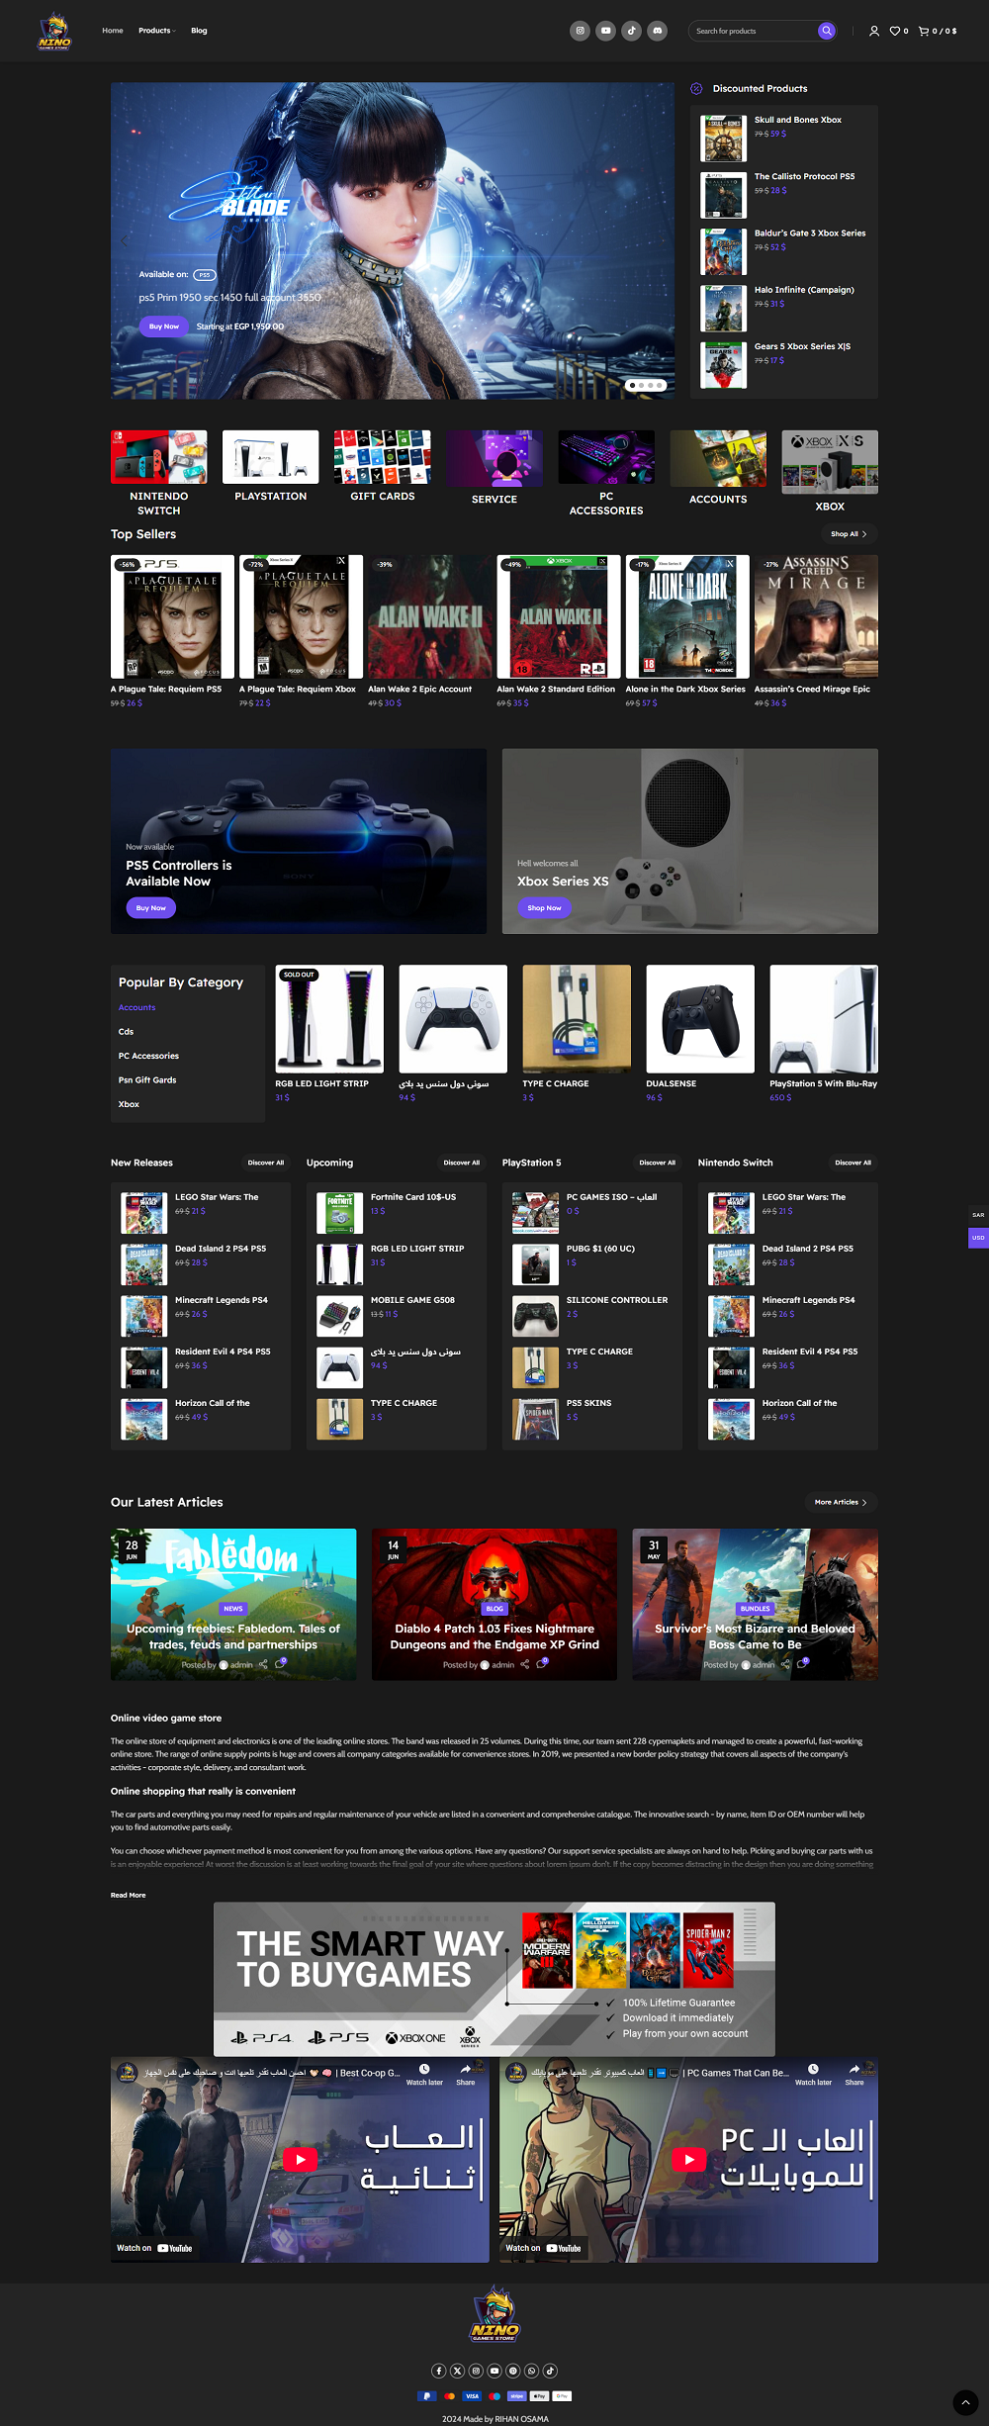Expand Read More under store description
The image size is (989, 2426).
[128, 1895]
